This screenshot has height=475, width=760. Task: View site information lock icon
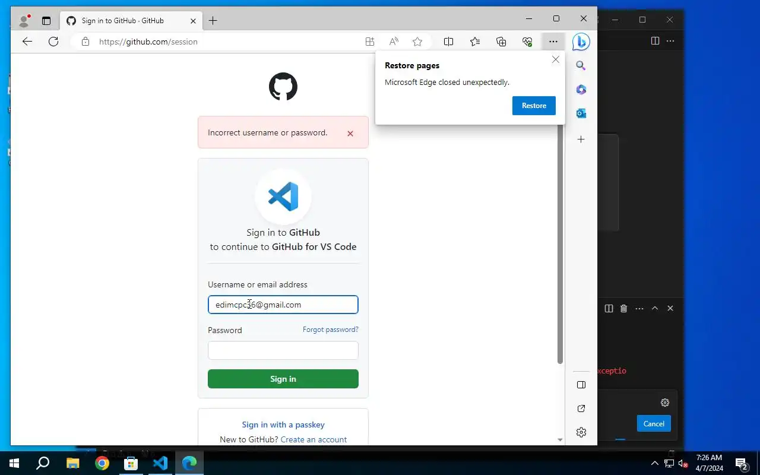pyautogui.click(x=85, y=42)
